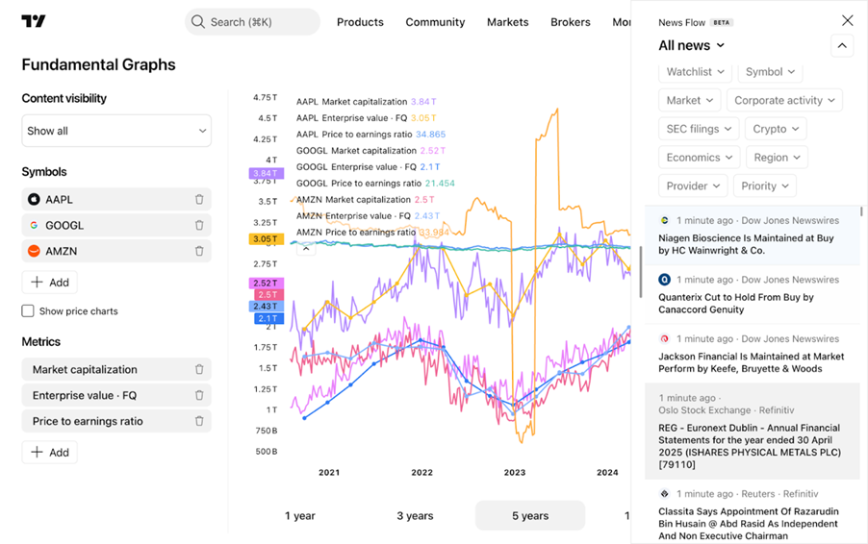Click Jackson Financial news logo icon
This screenshot has width=868, height=544.
(x=664, y=338)
